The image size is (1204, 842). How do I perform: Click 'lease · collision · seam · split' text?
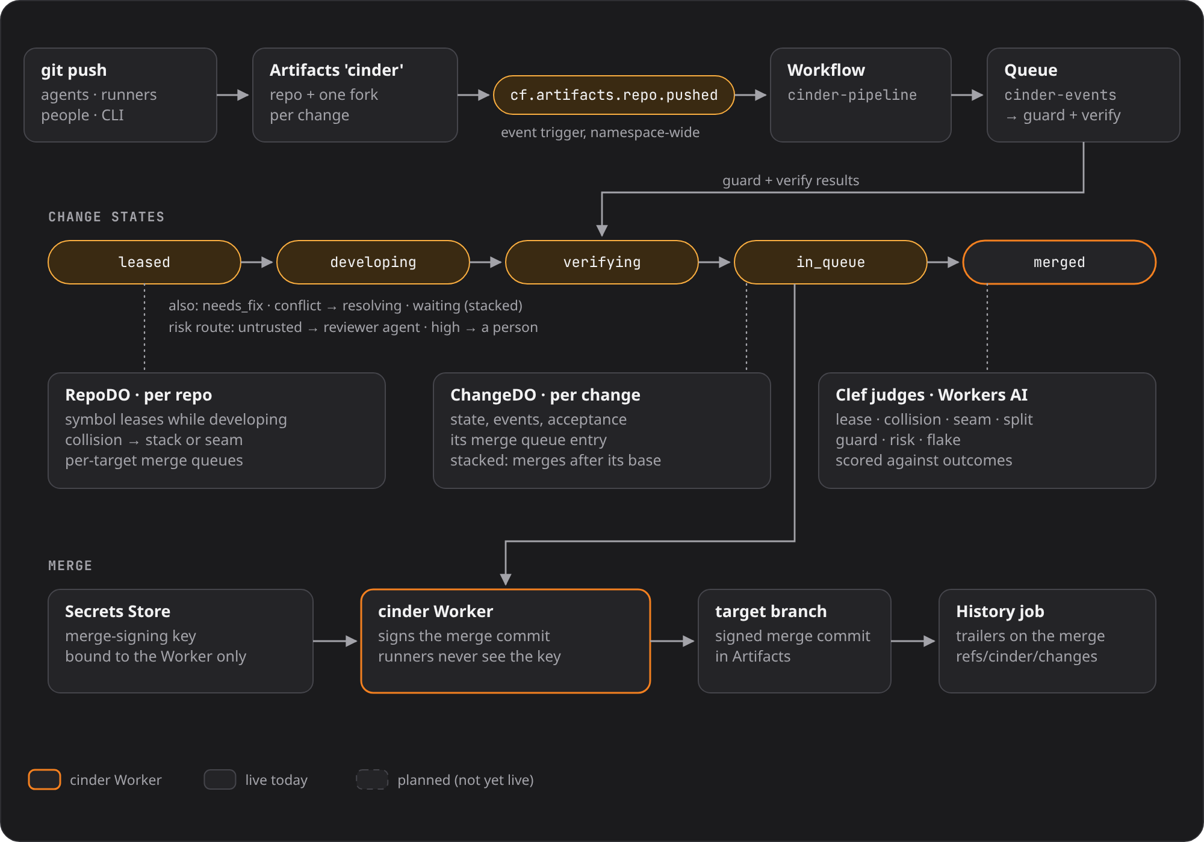coord(934,420)
